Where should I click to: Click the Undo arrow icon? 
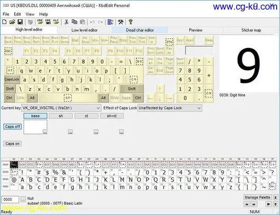pos(92,22)
